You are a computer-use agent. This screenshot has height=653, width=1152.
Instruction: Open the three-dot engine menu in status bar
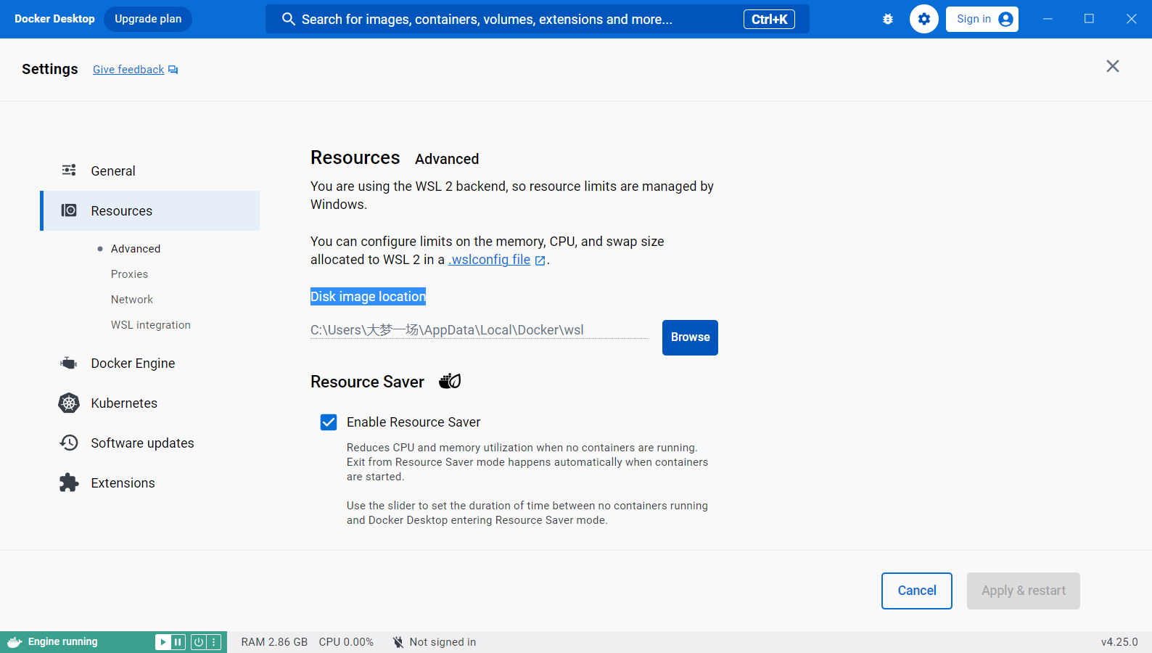pyautogui.click(x=214, y=642)
